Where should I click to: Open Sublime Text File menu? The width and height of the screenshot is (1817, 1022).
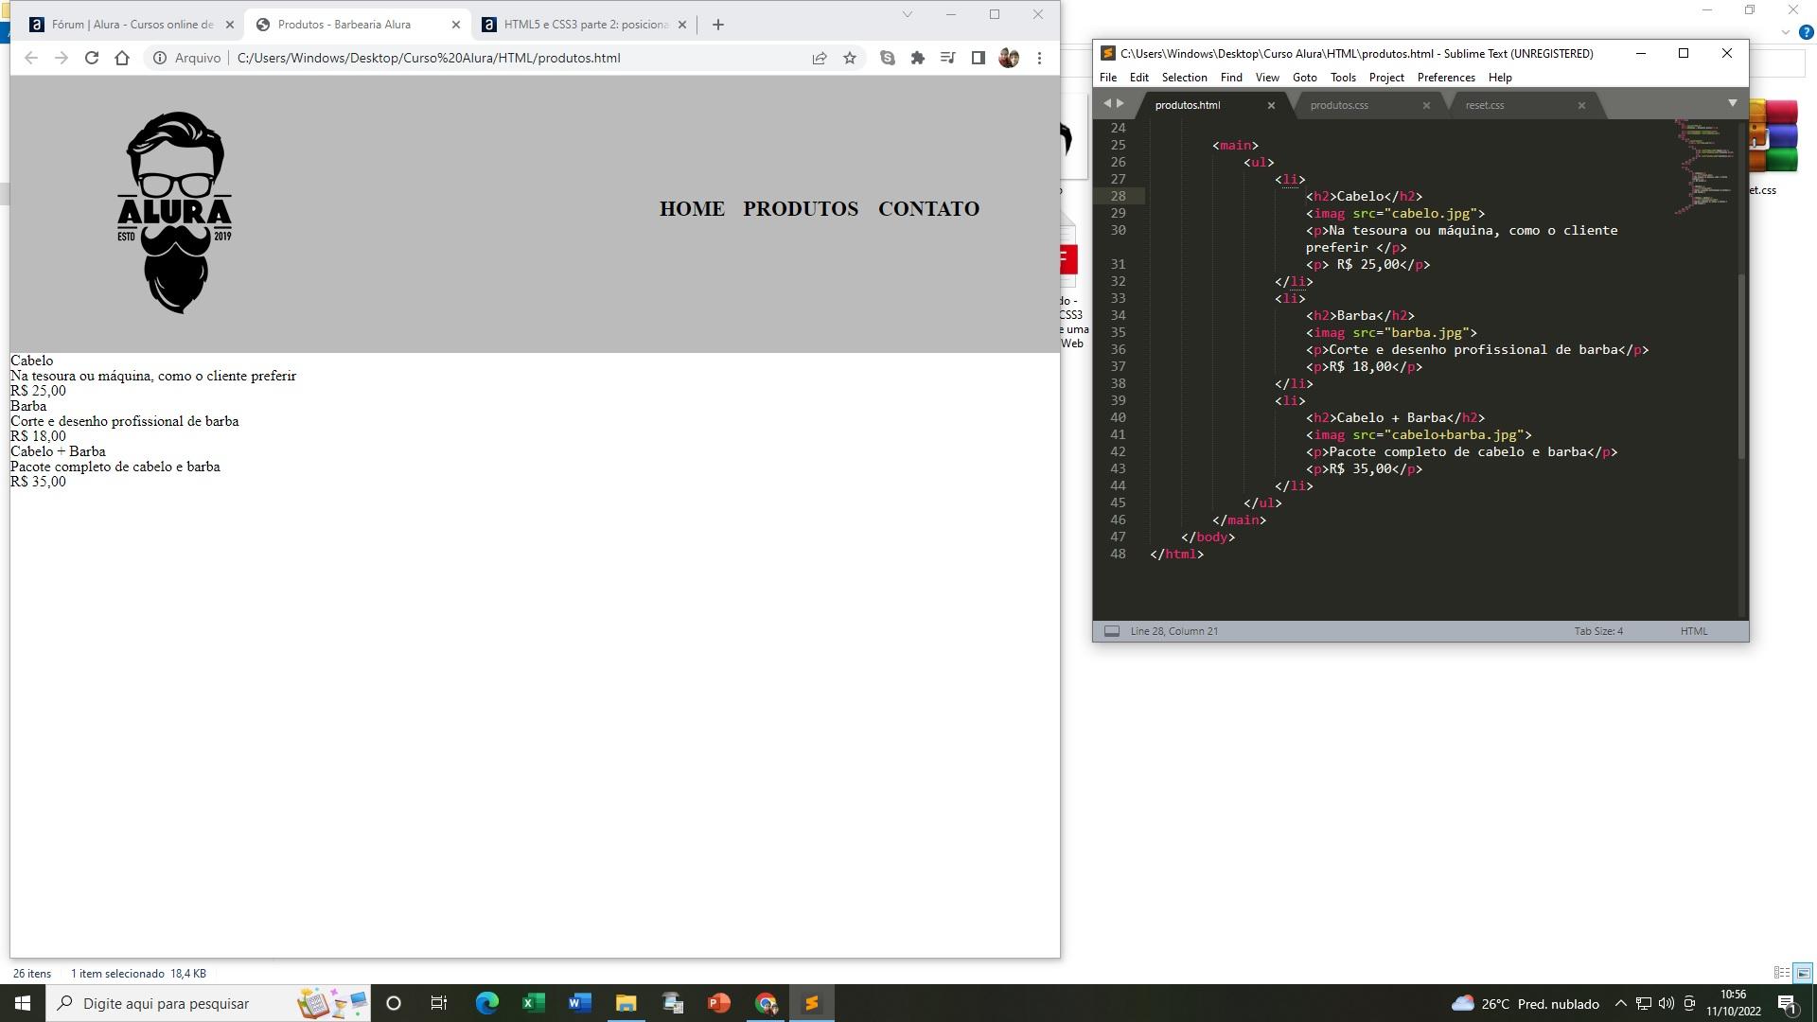point(1108,78)
